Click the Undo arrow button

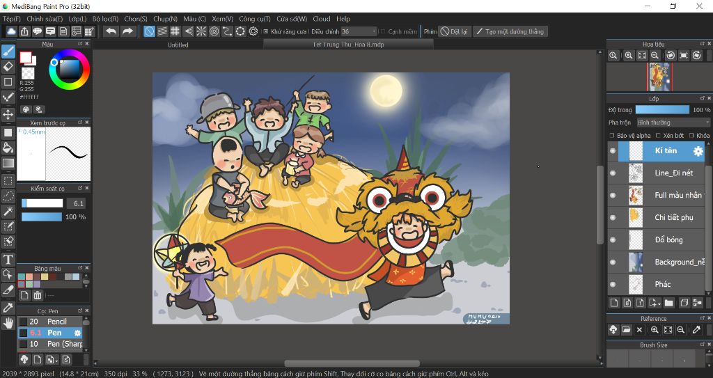111,31
